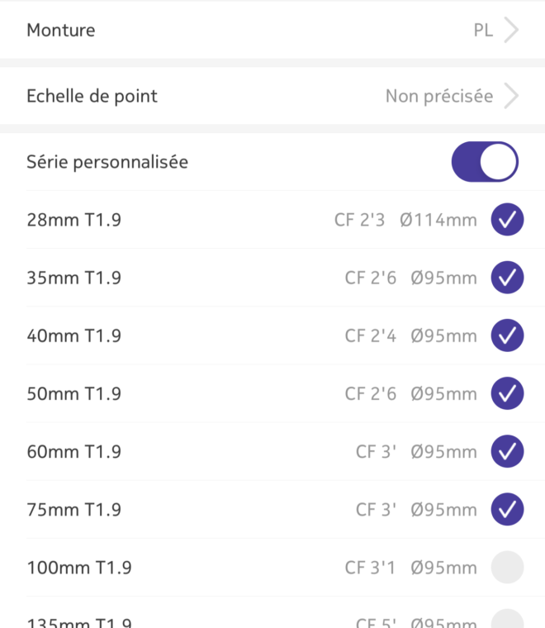Tap the 28mm T1.9 lens label
The width and height of the screenshot is (545, 628).
click(x=74, y=220)
